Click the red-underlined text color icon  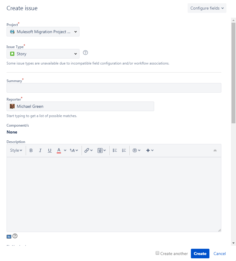tap(59, 151)
